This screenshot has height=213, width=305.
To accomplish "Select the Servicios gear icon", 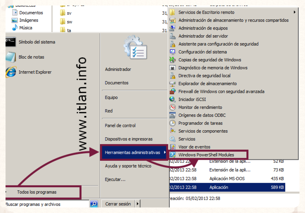I will (x=172, y=139).
